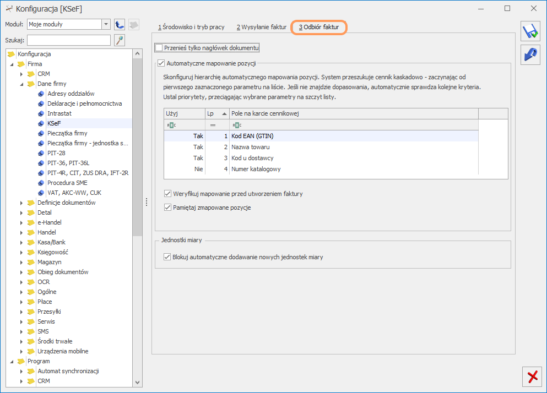Click the phone icon next to Moduł
Viewport: 547px width, 393px height.
click(x=120, y=24)
